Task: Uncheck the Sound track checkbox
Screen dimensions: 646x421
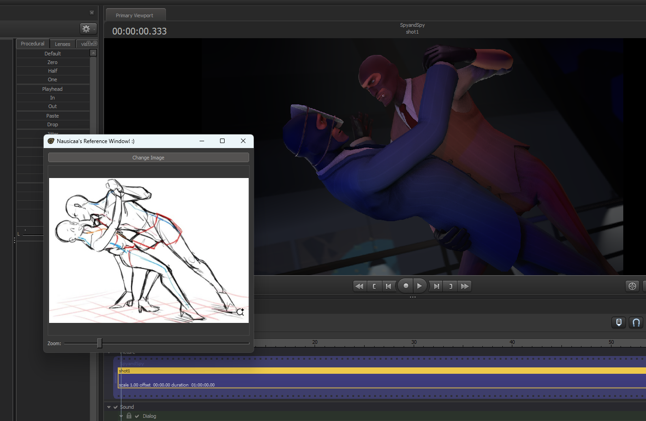Action: [x=115, y=407]
